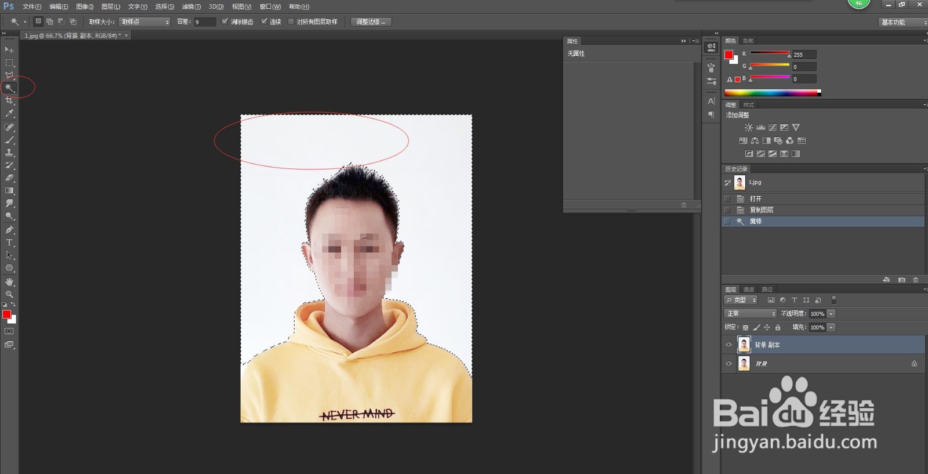
Task: Select the Horizontal Type tool
Action: [9, 243]
